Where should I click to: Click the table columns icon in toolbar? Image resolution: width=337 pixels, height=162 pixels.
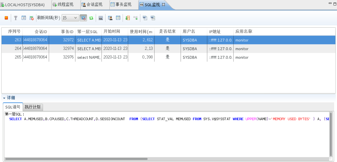118,18
